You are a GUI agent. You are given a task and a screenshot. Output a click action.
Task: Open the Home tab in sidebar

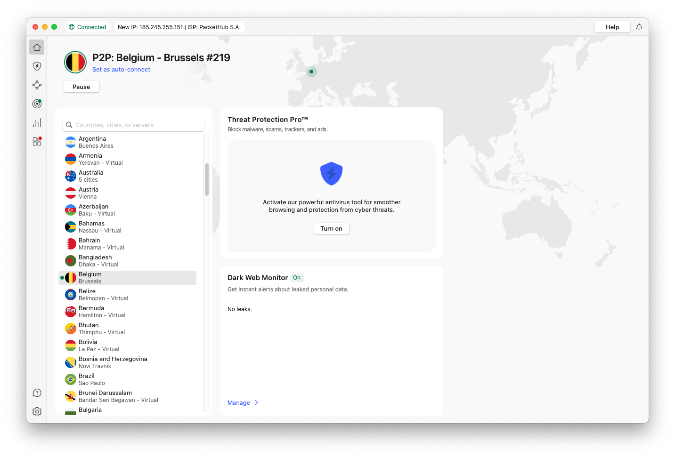click(37, 47)
